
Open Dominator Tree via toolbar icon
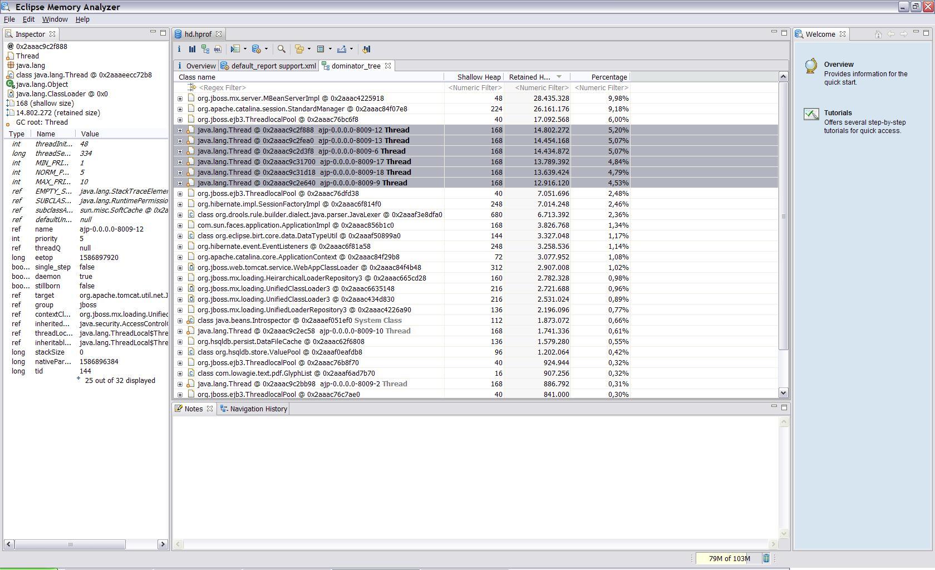[x=205, y=49]
